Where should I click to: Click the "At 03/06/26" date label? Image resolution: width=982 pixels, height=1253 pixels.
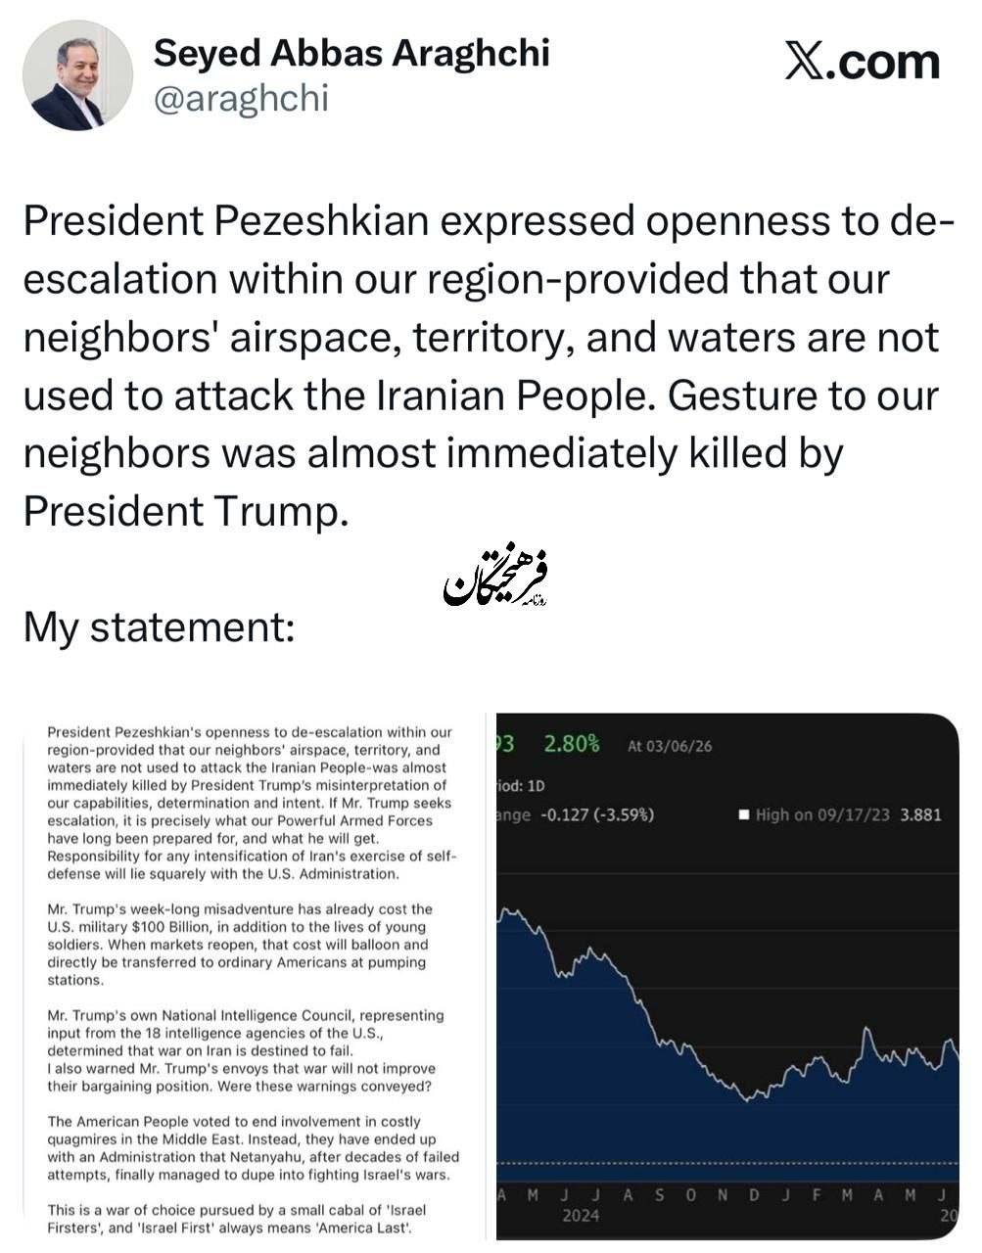point(670,746)
